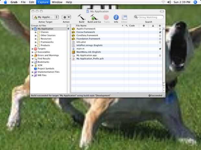Expand the Products folder

point(36,45)
